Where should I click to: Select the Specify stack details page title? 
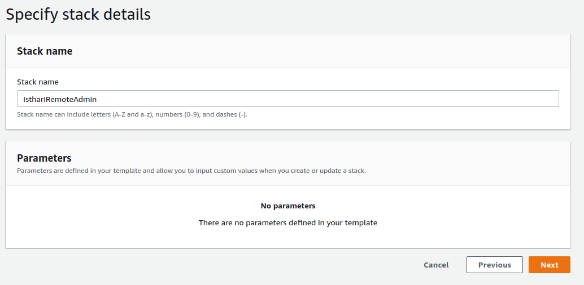click(78, 14)
